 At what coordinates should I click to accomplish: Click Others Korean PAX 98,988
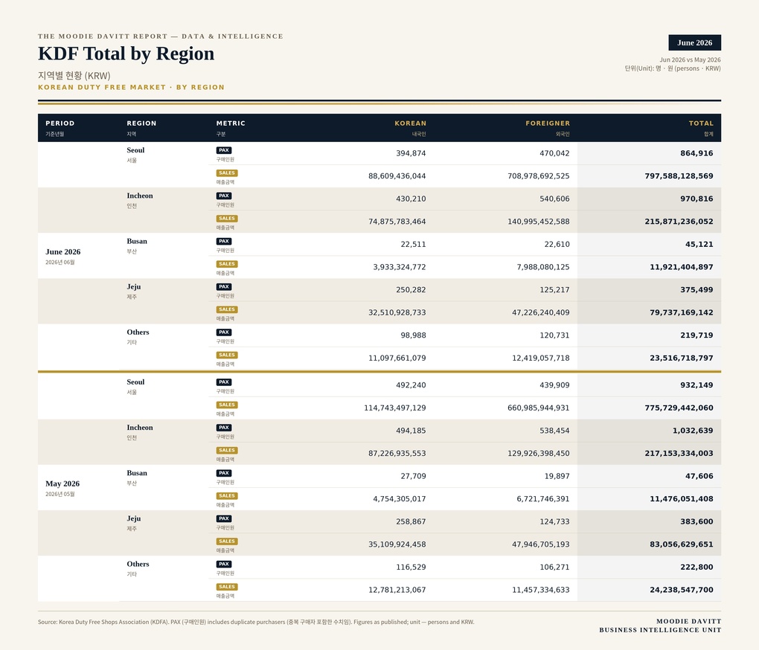[413, 335]
